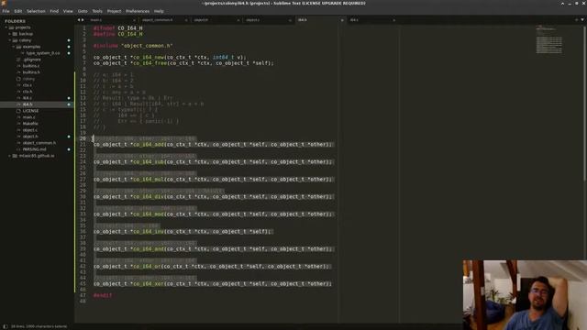The image size is (587, 330).
Task: Close the object.c tab
Action: coord(290,20)
